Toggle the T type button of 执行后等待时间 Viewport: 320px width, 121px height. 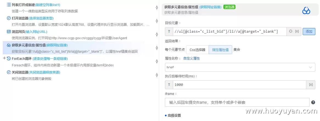click(169, 85)
